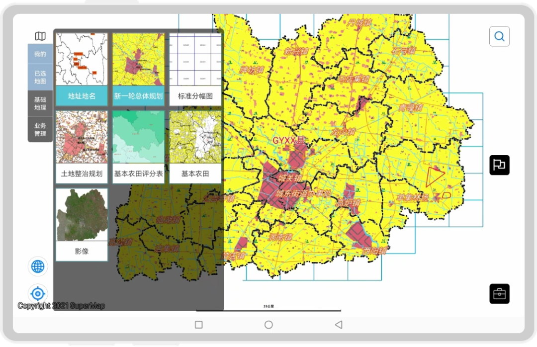Click the map book icon above sidebar
537x347 pixels.
40,36
